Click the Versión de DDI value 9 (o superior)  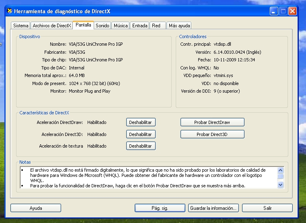226,91
